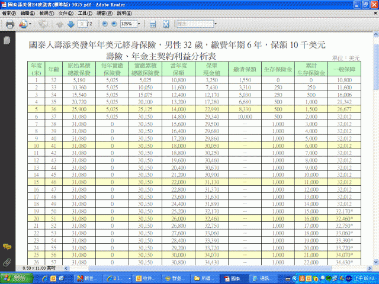379x284 pixels.
Task: Expand hidden tray icons arrow
Action: (x=294, y=279)
